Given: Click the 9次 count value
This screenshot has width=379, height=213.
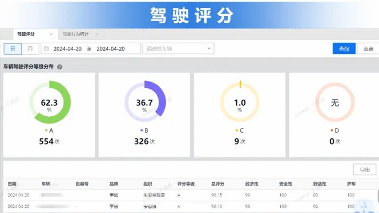Looking at the screenshot, I should [x=240, y=141].
